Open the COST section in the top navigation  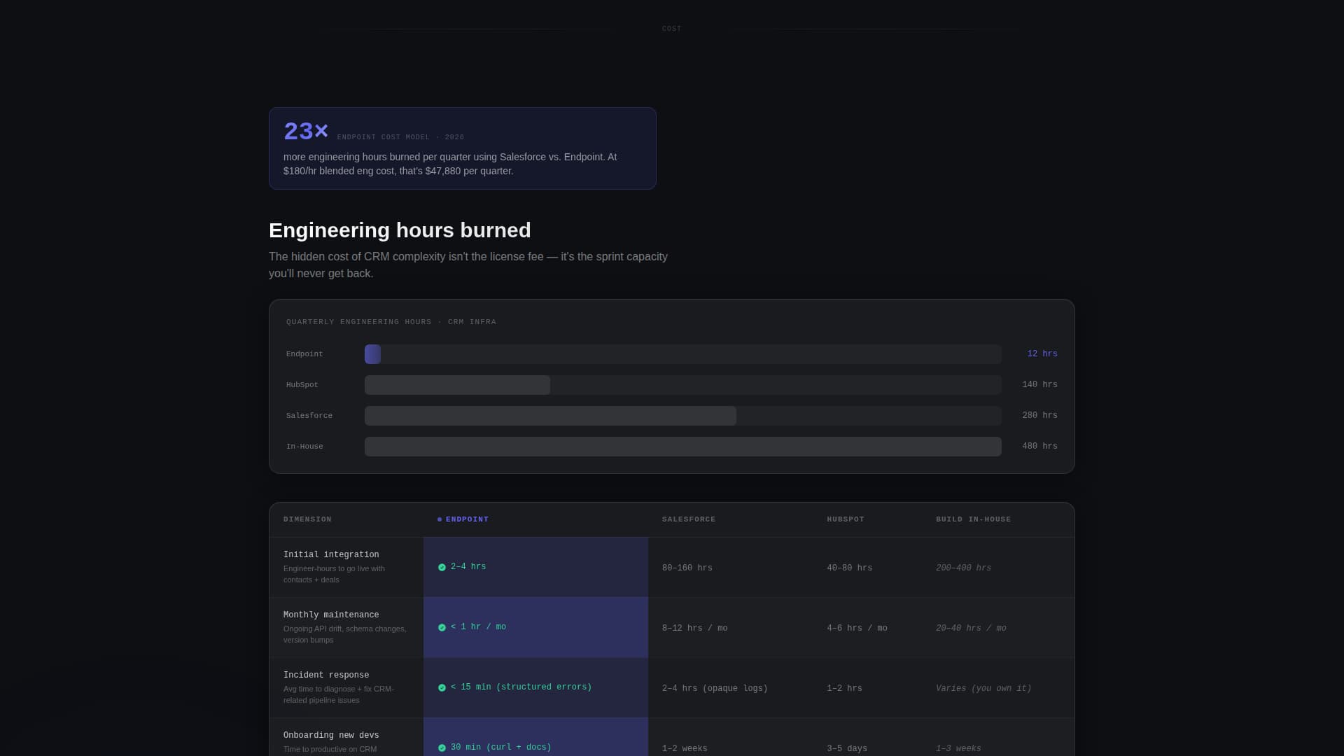(x=671, y=29)
